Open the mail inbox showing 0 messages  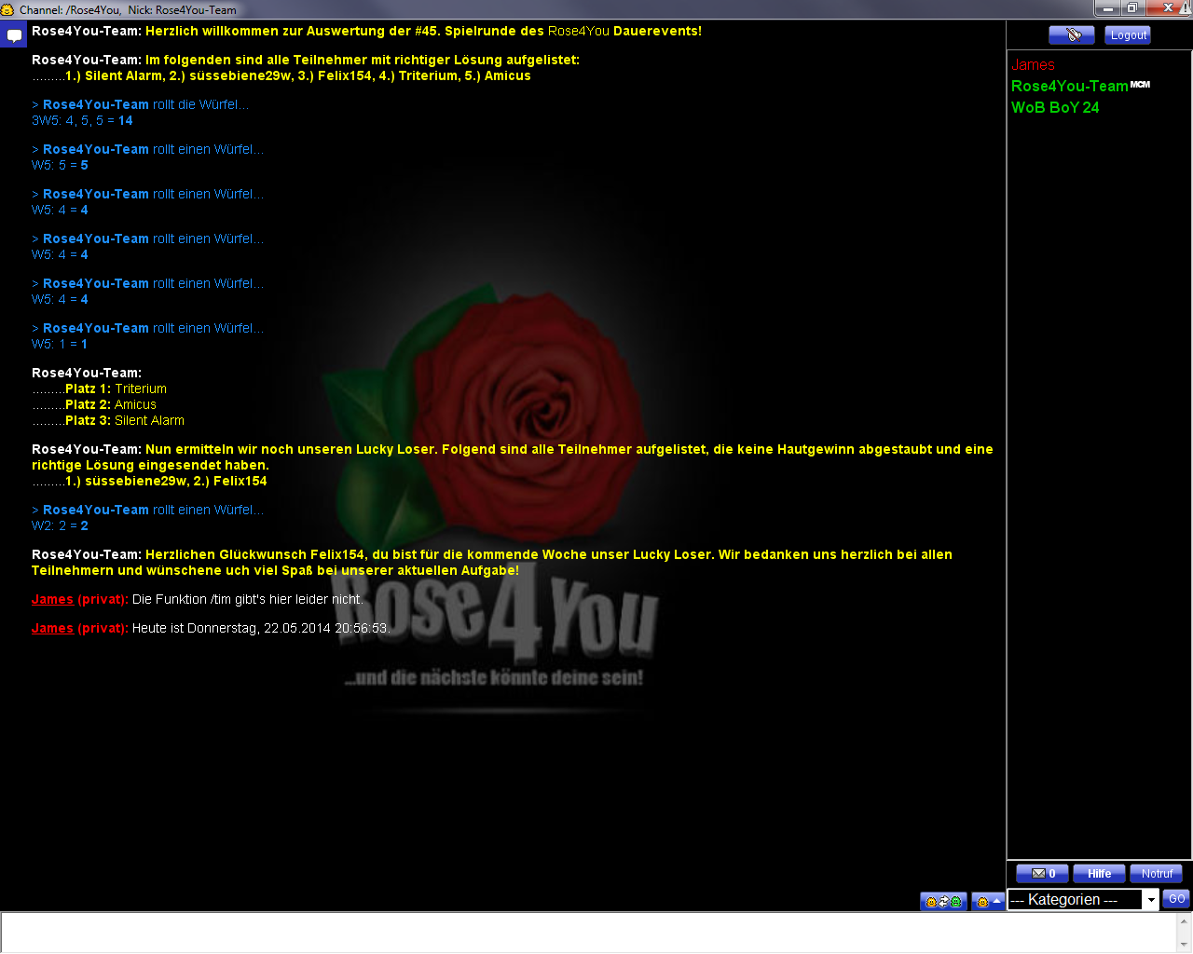[x=1042, y=874]
